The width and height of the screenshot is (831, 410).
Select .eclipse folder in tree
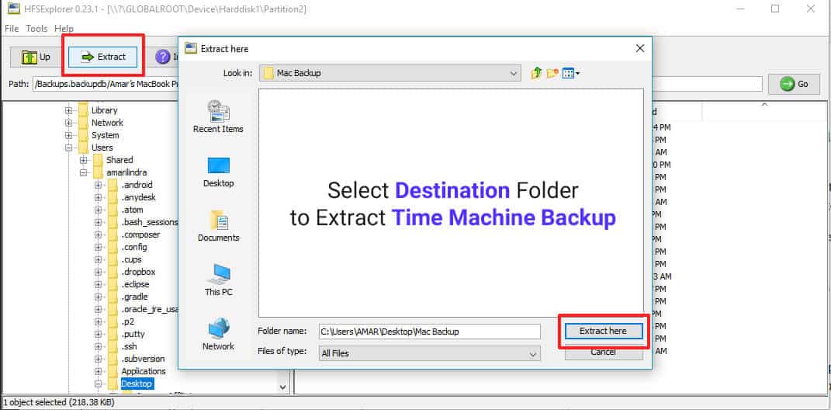coord(135,284)
